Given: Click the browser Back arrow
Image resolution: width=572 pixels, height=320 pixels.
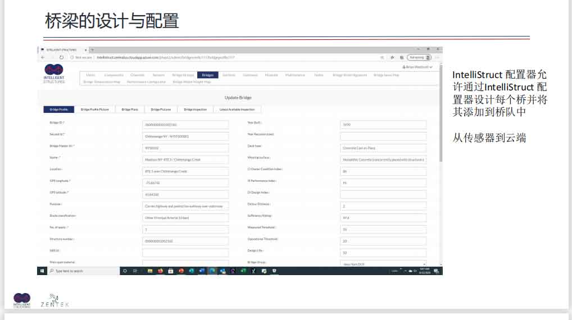Looking at the screenshot, I should point(43,57).
